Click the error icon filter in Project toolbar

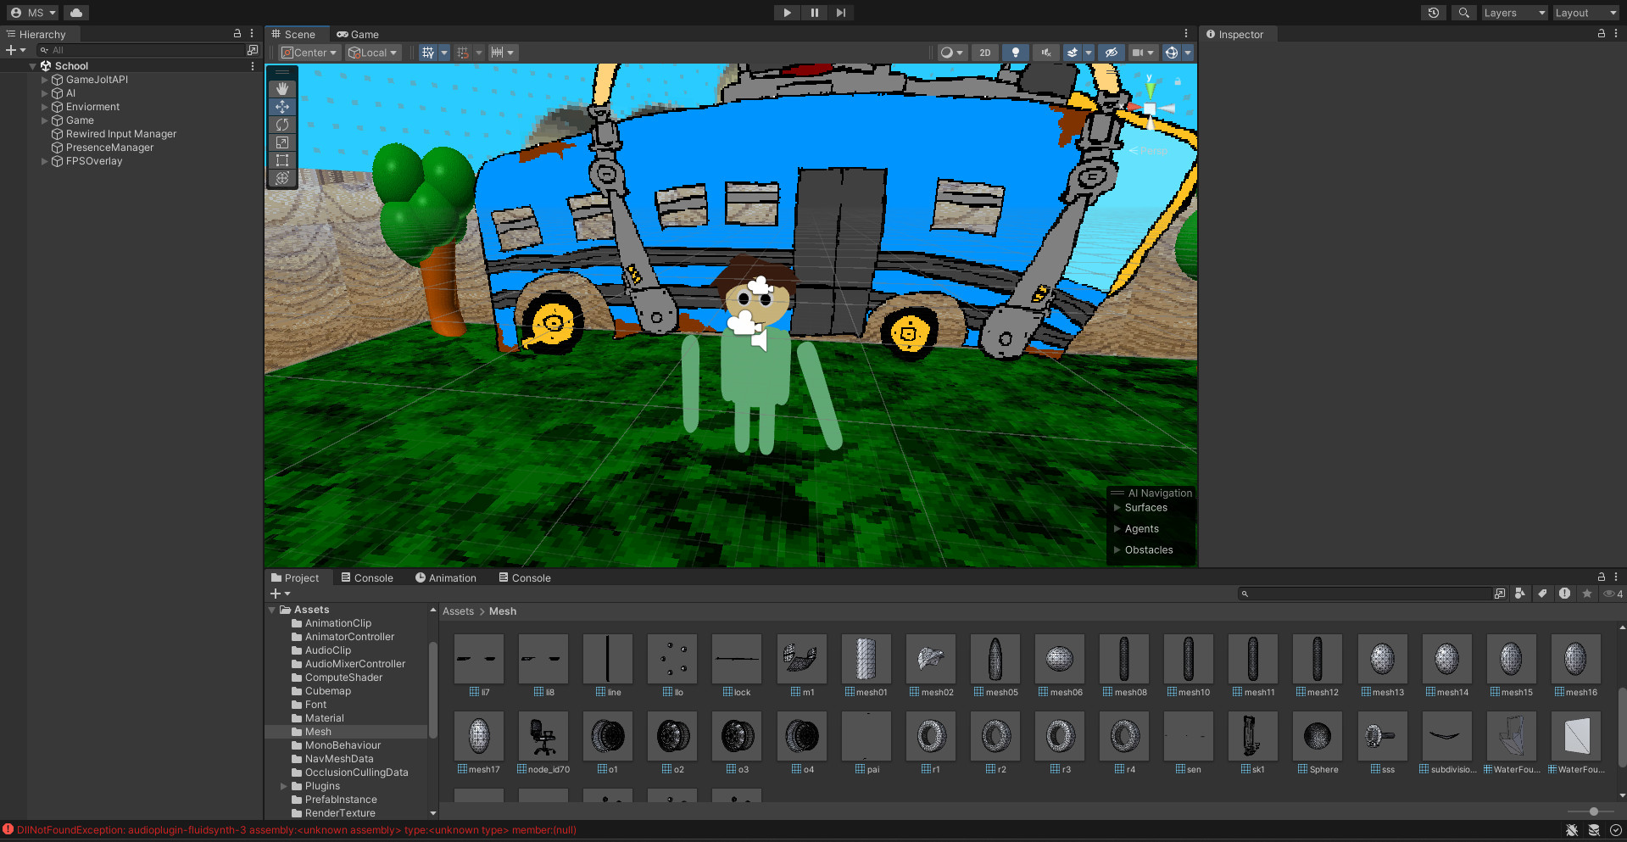click(1564, 593)
